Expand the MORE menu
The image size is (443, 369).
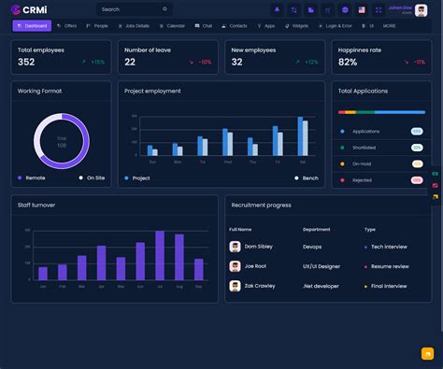tap(389, 26)
